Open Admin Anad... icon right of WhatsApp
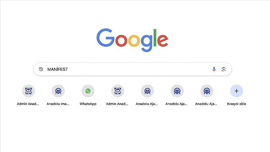Screen dimensions: 270x152 pyautogui.click(x=117, y=91)
